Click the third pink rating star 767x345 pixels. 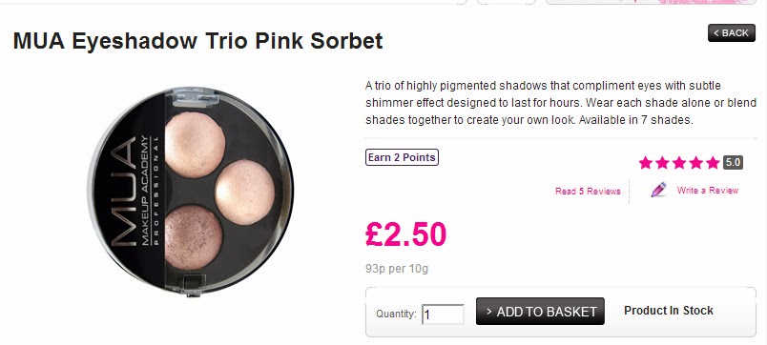coord(679,163)
